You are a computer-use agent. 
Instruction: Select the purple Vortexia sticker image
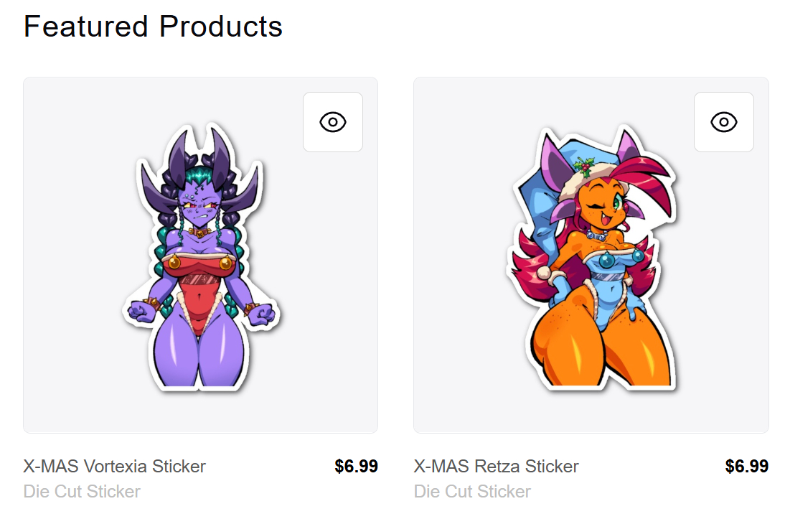[x=201, y=256]
